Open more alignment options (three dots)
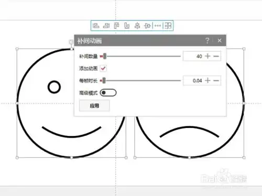 click(x=158, y=26)
